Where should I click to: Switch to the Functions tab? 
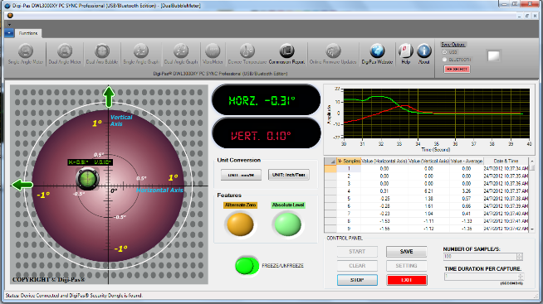click(x=28, y=33)
